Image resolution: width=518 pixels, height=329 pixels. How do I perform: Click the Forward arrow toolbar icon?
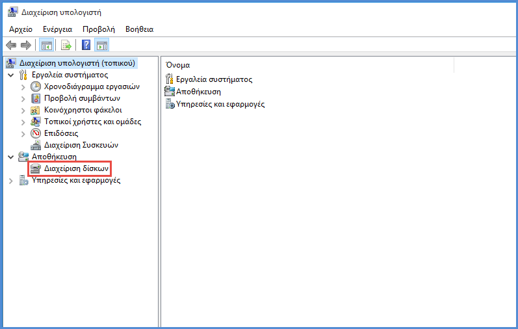(26, 45)
